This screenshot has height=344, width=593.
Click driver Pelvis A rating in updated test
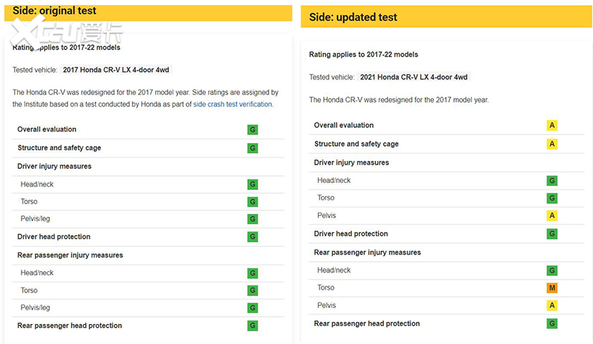(x=552, y=215)
